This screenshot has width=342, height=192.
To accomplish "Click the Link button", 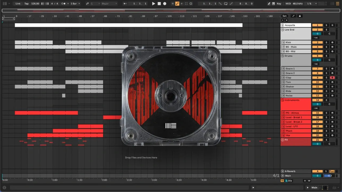I will [x=18, y=4].
